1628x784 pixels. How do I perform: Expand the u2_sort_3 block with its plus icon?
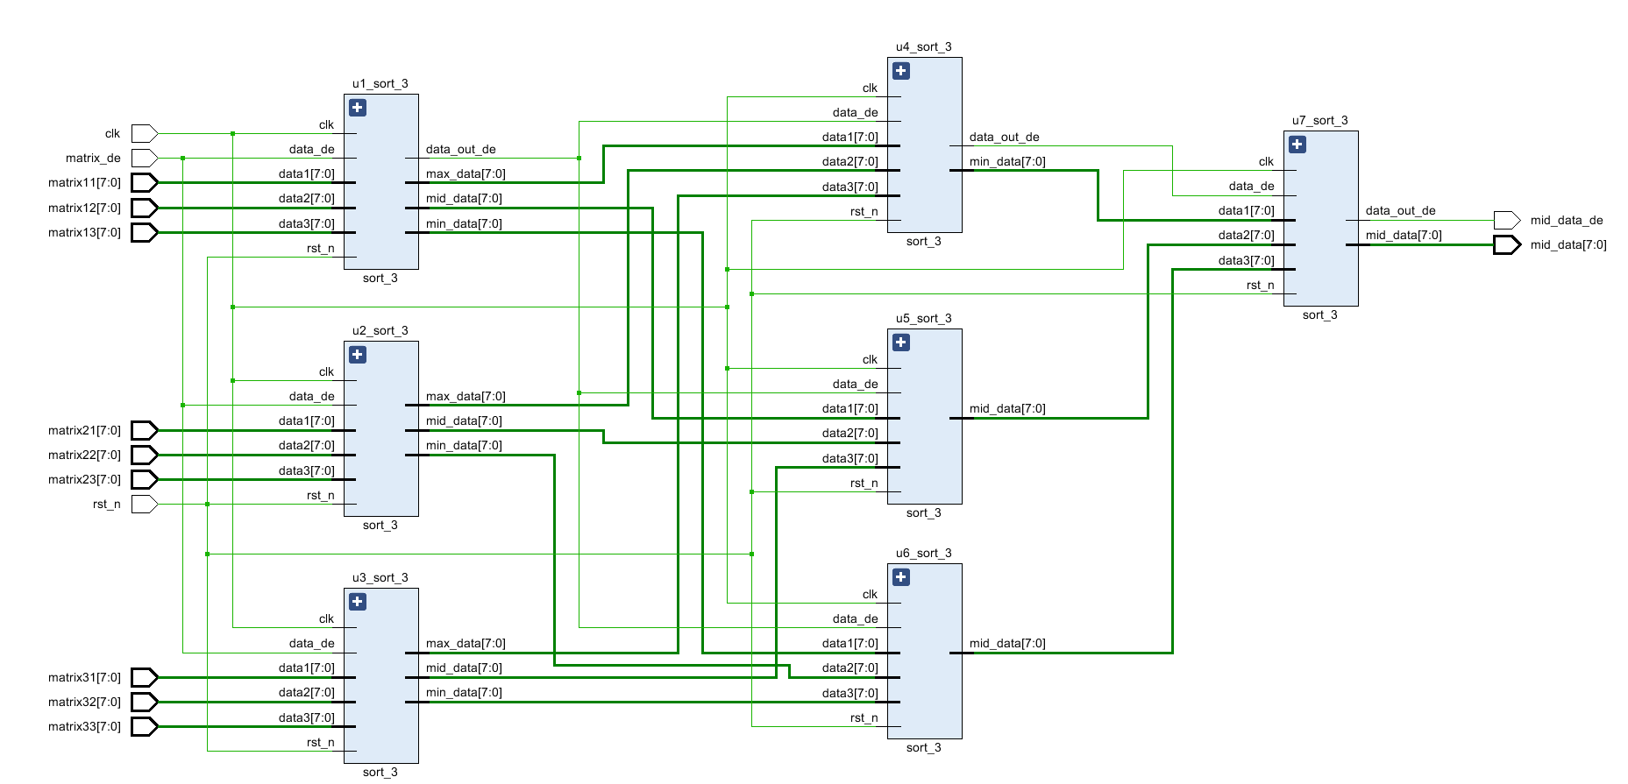pos(358,355)
